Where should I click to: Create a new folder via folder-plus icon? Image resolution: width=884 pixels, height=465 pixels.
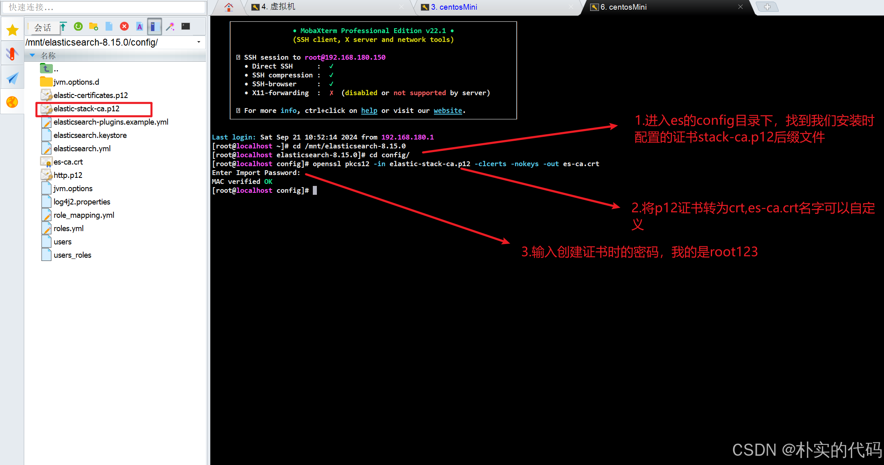click(x=94, y=27)
